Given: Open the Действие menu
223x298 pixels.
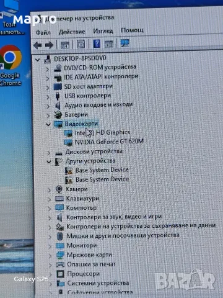Looking at the screenshot, I should tap(72, 32).
